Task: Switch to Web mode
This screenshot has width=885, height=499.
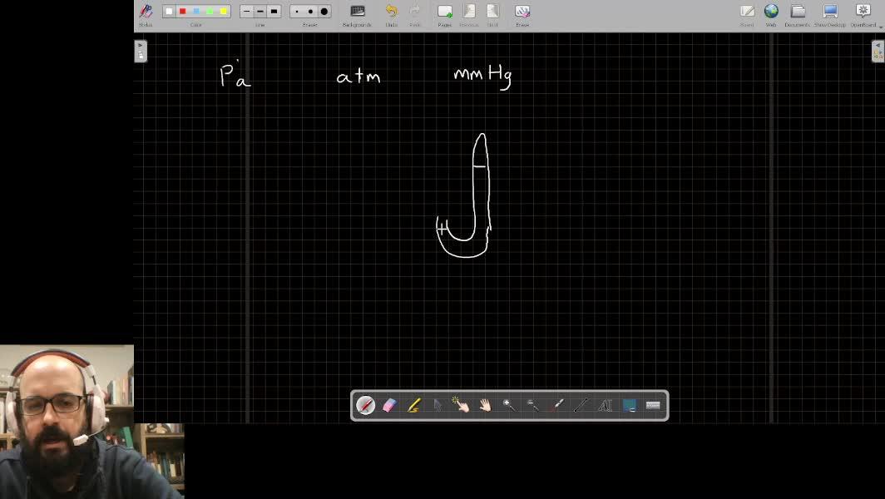Action: [771, 12]
